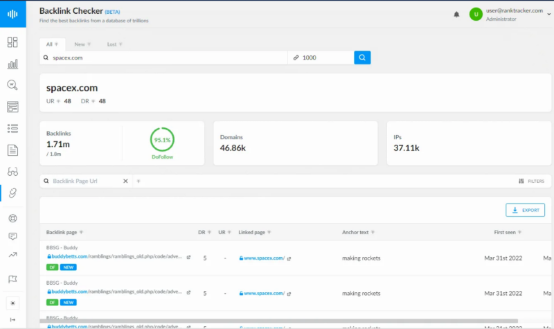Sort by UR column header

pos(224,232)
